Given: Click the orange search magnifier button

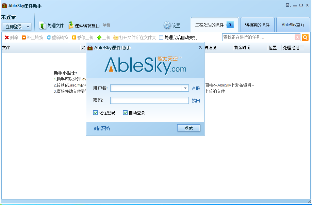Looking at the screenshot, I should pyautogui.click(x=305, y=37).
